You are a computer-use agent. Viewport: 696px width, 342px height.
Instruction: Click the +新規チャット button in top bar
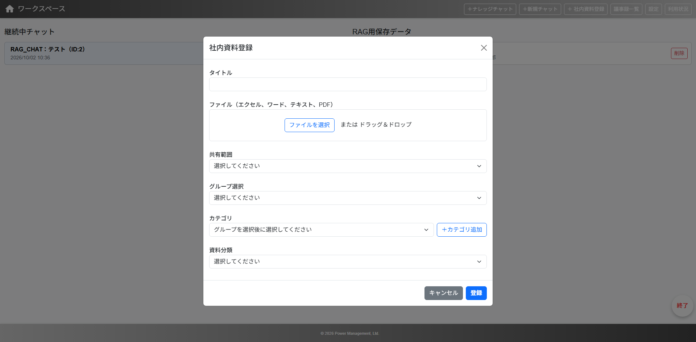click(x=540, y=9)
